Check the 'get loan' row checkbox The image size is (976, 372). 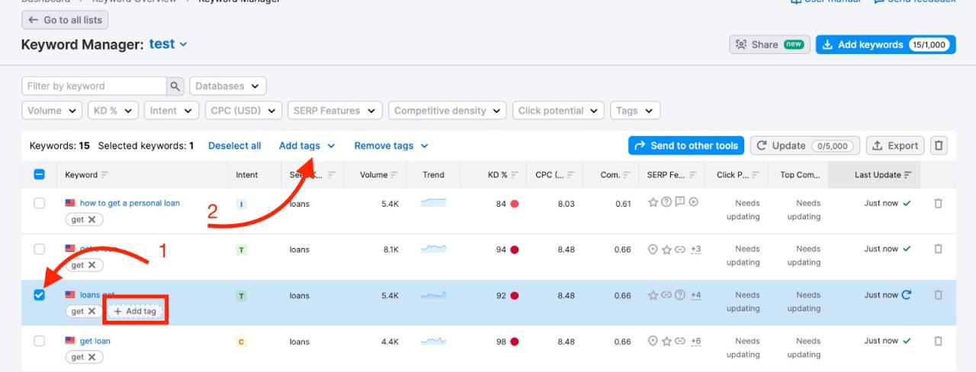40,341
